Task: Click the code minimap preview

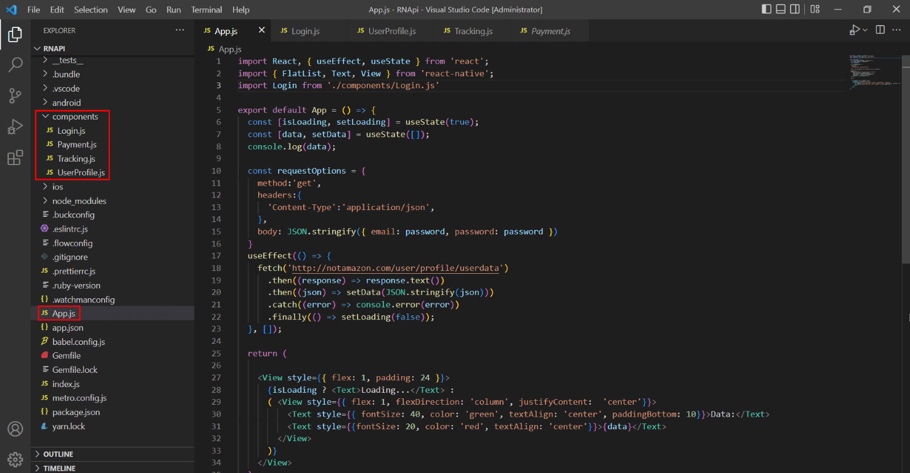Action: pos(875,71)
